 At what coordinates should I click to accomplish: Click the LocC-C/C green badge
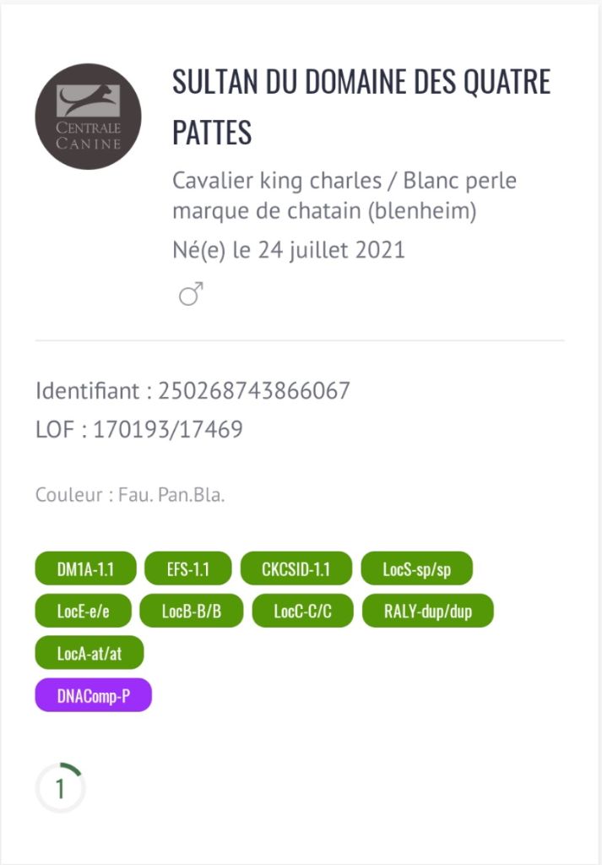[x=302, y=611]
